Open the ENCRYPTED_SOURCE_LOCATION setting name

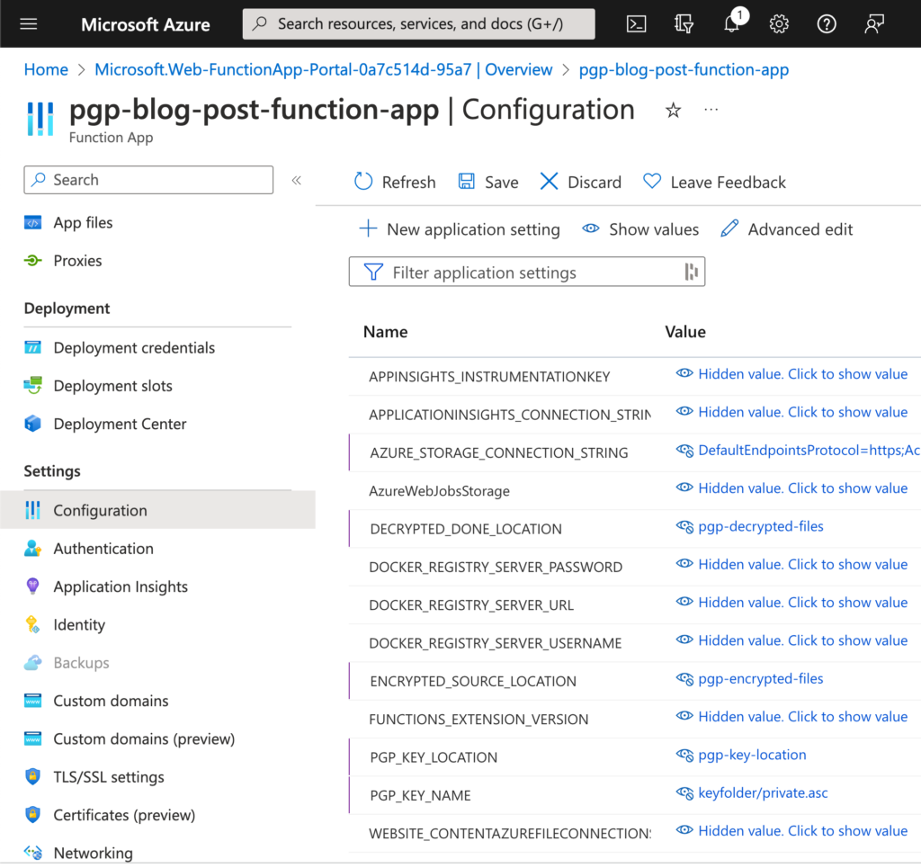tap(473, 681)
